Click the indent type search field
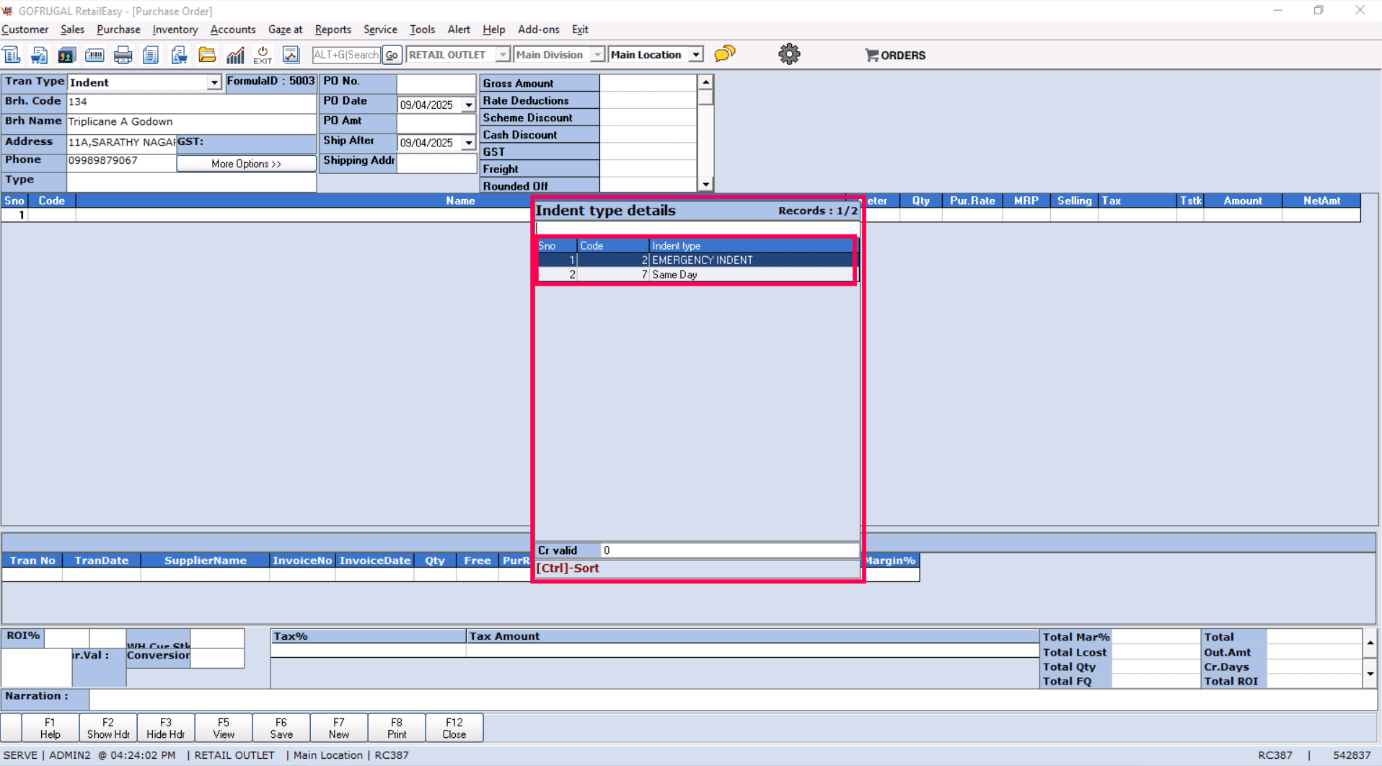This screenshot has width=1382, height=766. 697,229
